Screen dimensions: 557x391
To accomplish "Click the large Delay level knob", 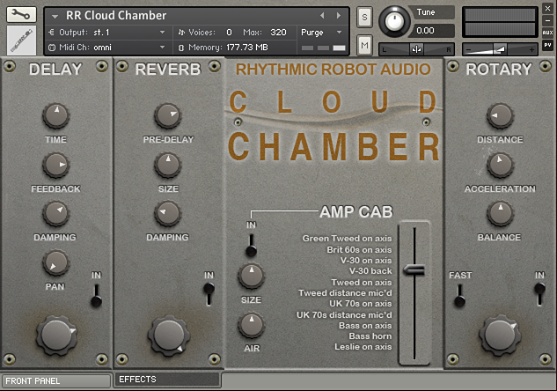I will [56, 335].
